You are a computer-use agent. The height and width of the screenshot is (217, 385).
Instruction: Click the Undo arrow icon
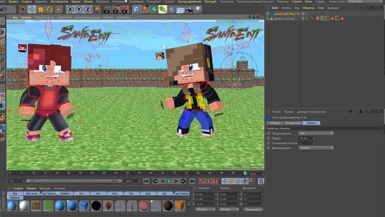click(x=4, y=10)
